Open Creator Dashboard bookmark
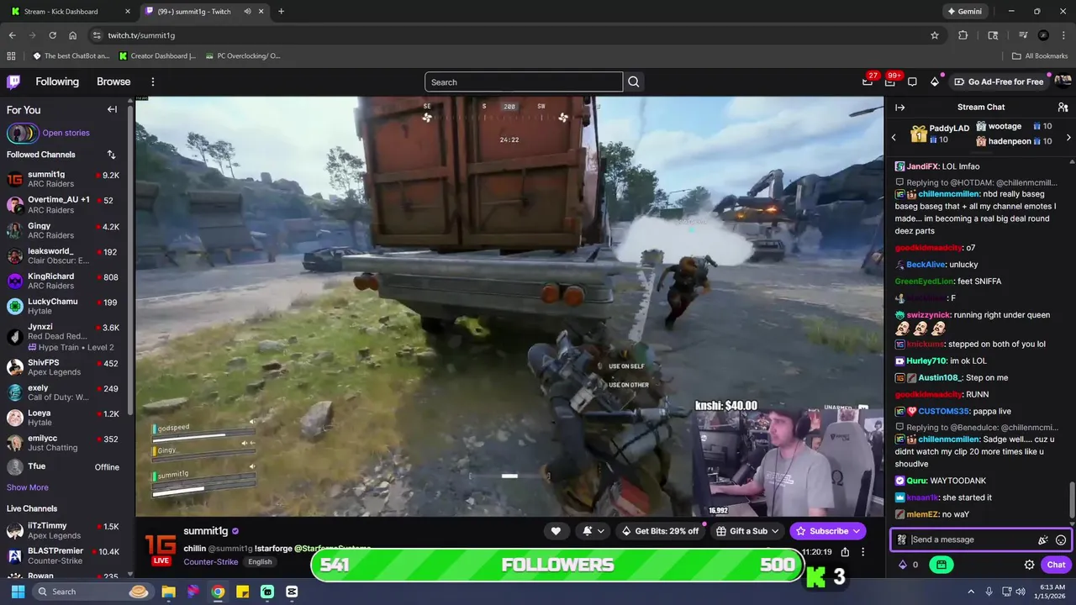 pyautogui.click(x=157, y=56)
